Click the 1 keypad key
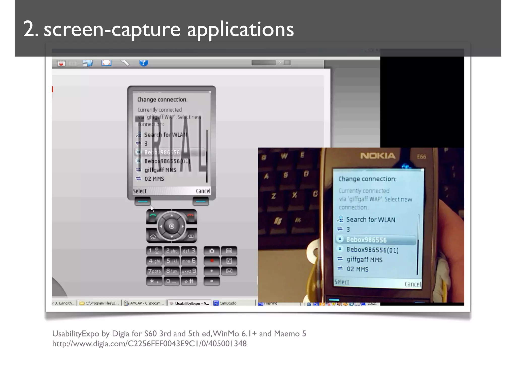516x365 pixels. pyautogui.click(x=154, y=251)
